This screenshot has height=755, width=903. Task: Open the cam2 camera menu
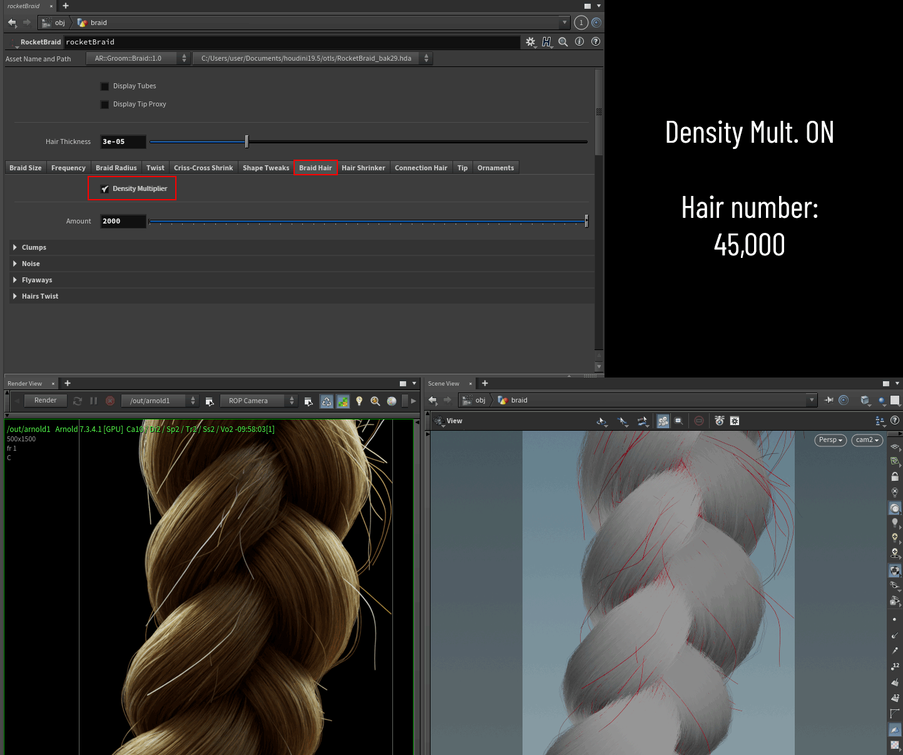click(867, 440)
